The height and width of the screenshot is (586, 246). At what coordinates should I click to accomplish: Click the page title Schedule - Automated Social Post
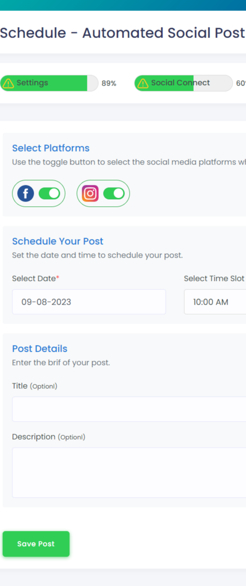point(123,33)
